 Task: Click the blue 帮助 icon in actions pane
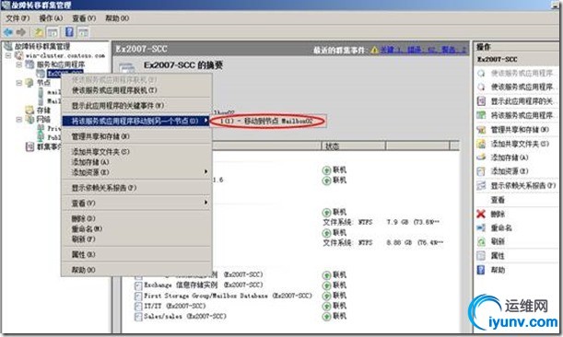pyautogui.click(x=481, y=270)
